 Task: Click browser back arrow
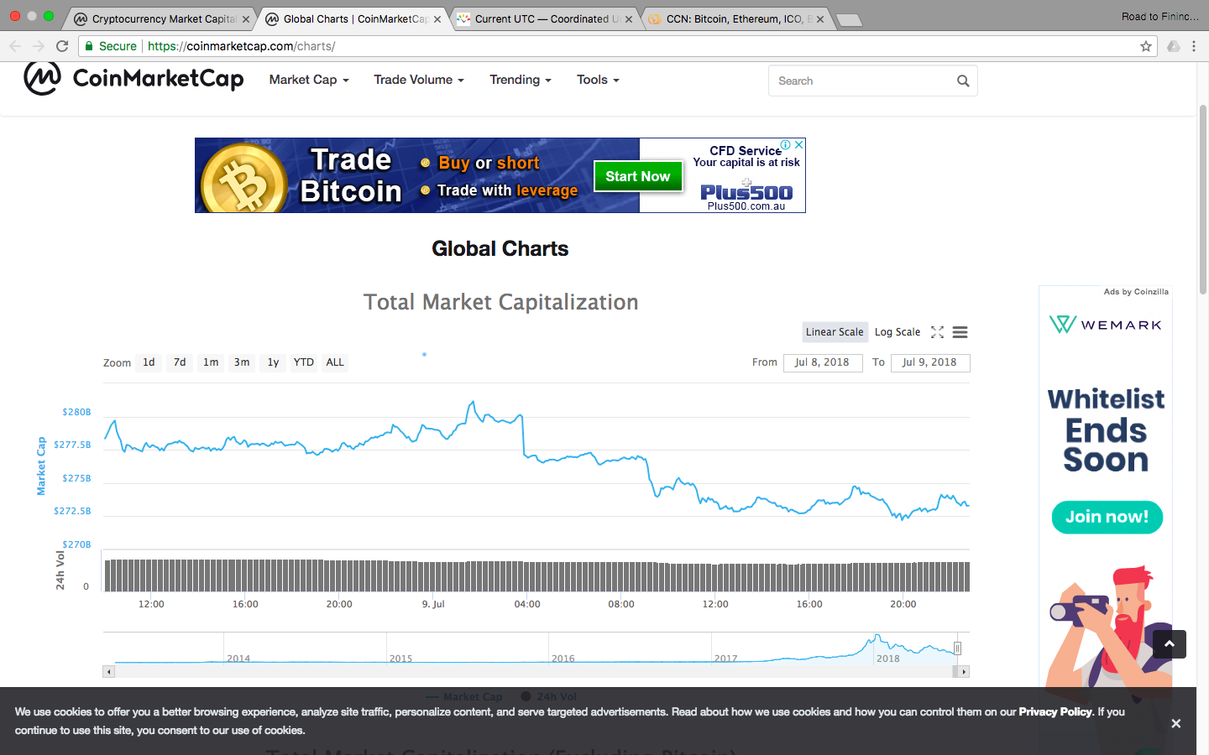click(x=14, y=46)
